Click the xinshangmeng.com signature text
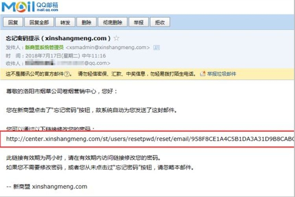 [x=60, y=187]
